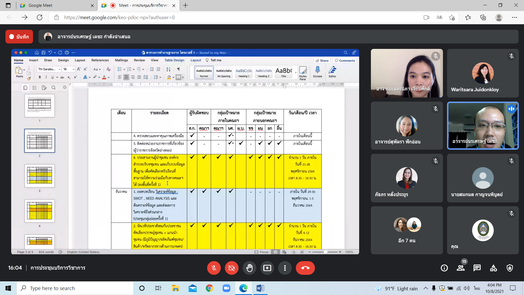Viewport: 524px width, 295px height.
Task: Open the Table Design tab in Word
Action: coord(174,60)
